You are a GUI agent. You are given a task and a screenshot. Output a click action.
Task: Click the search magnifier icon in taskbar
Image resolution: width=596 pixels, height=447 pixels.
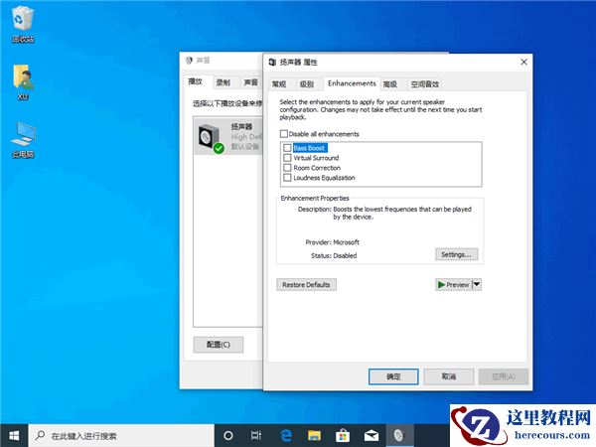coord(40,436)
